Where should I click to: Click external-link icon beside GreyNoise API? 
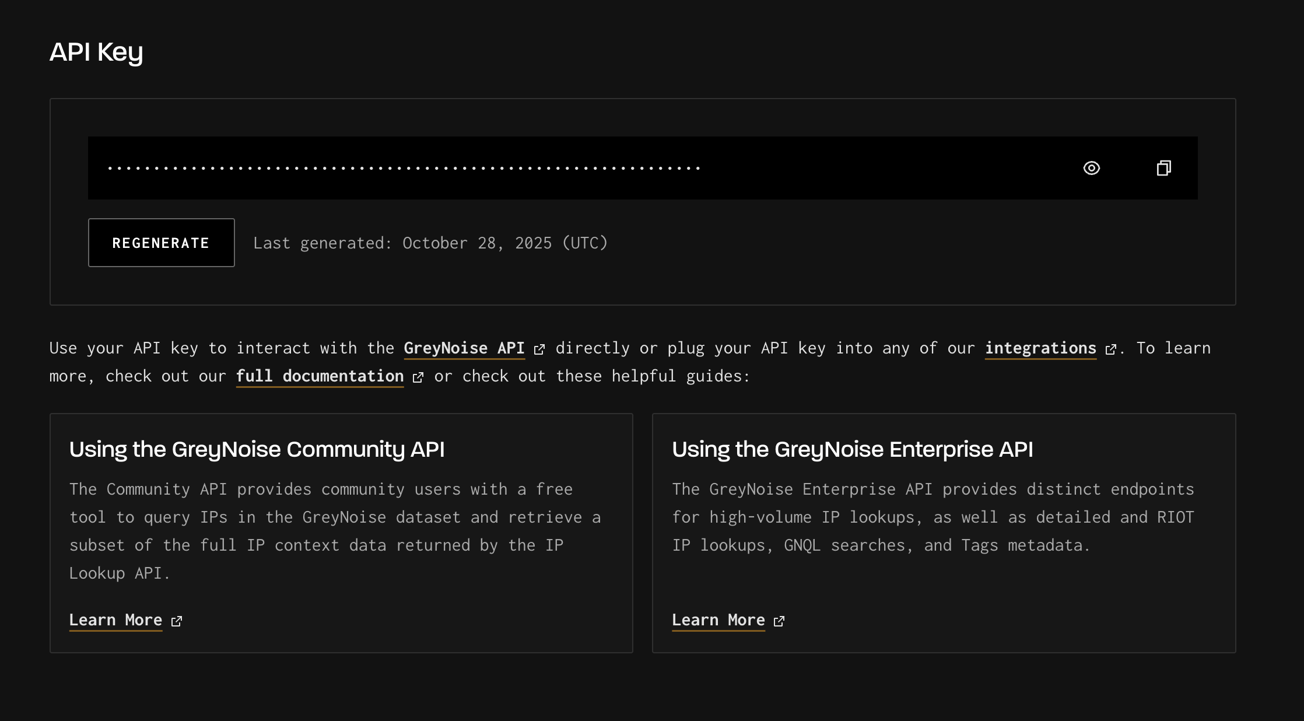(x=539, y=349)
